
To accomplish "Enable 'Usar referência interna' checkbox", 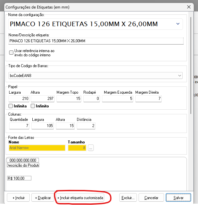I will pos(11,52).
